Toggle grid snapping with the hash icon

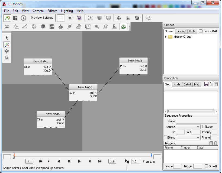coord(61,18)
